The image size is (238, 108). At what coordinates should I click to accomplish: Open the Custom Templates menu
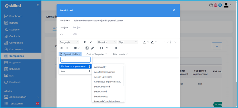(x=97, y=54)
